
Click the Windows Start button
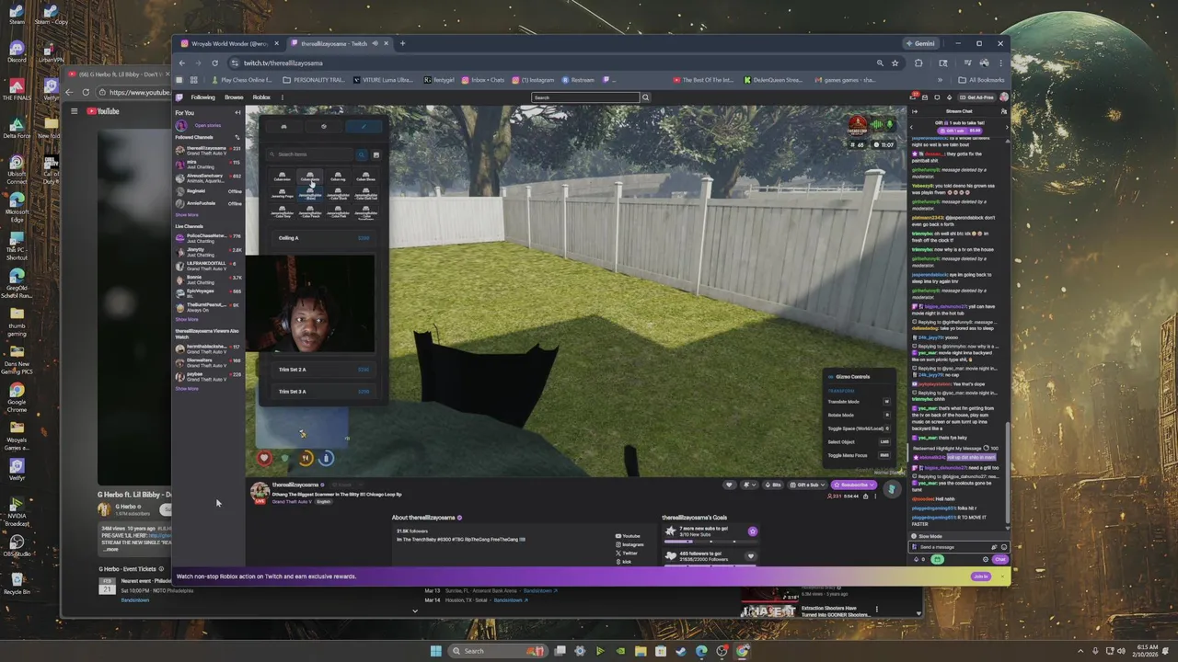(x=436, y=651)
